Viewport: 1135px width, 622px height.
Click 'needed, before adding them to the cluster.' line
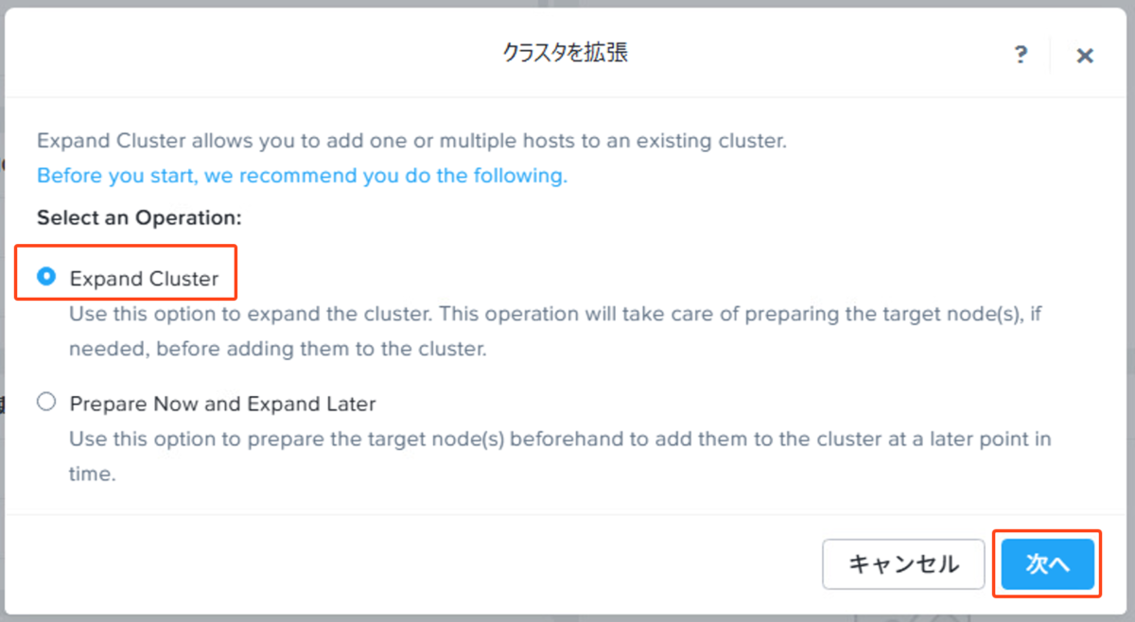pos(278,349)
